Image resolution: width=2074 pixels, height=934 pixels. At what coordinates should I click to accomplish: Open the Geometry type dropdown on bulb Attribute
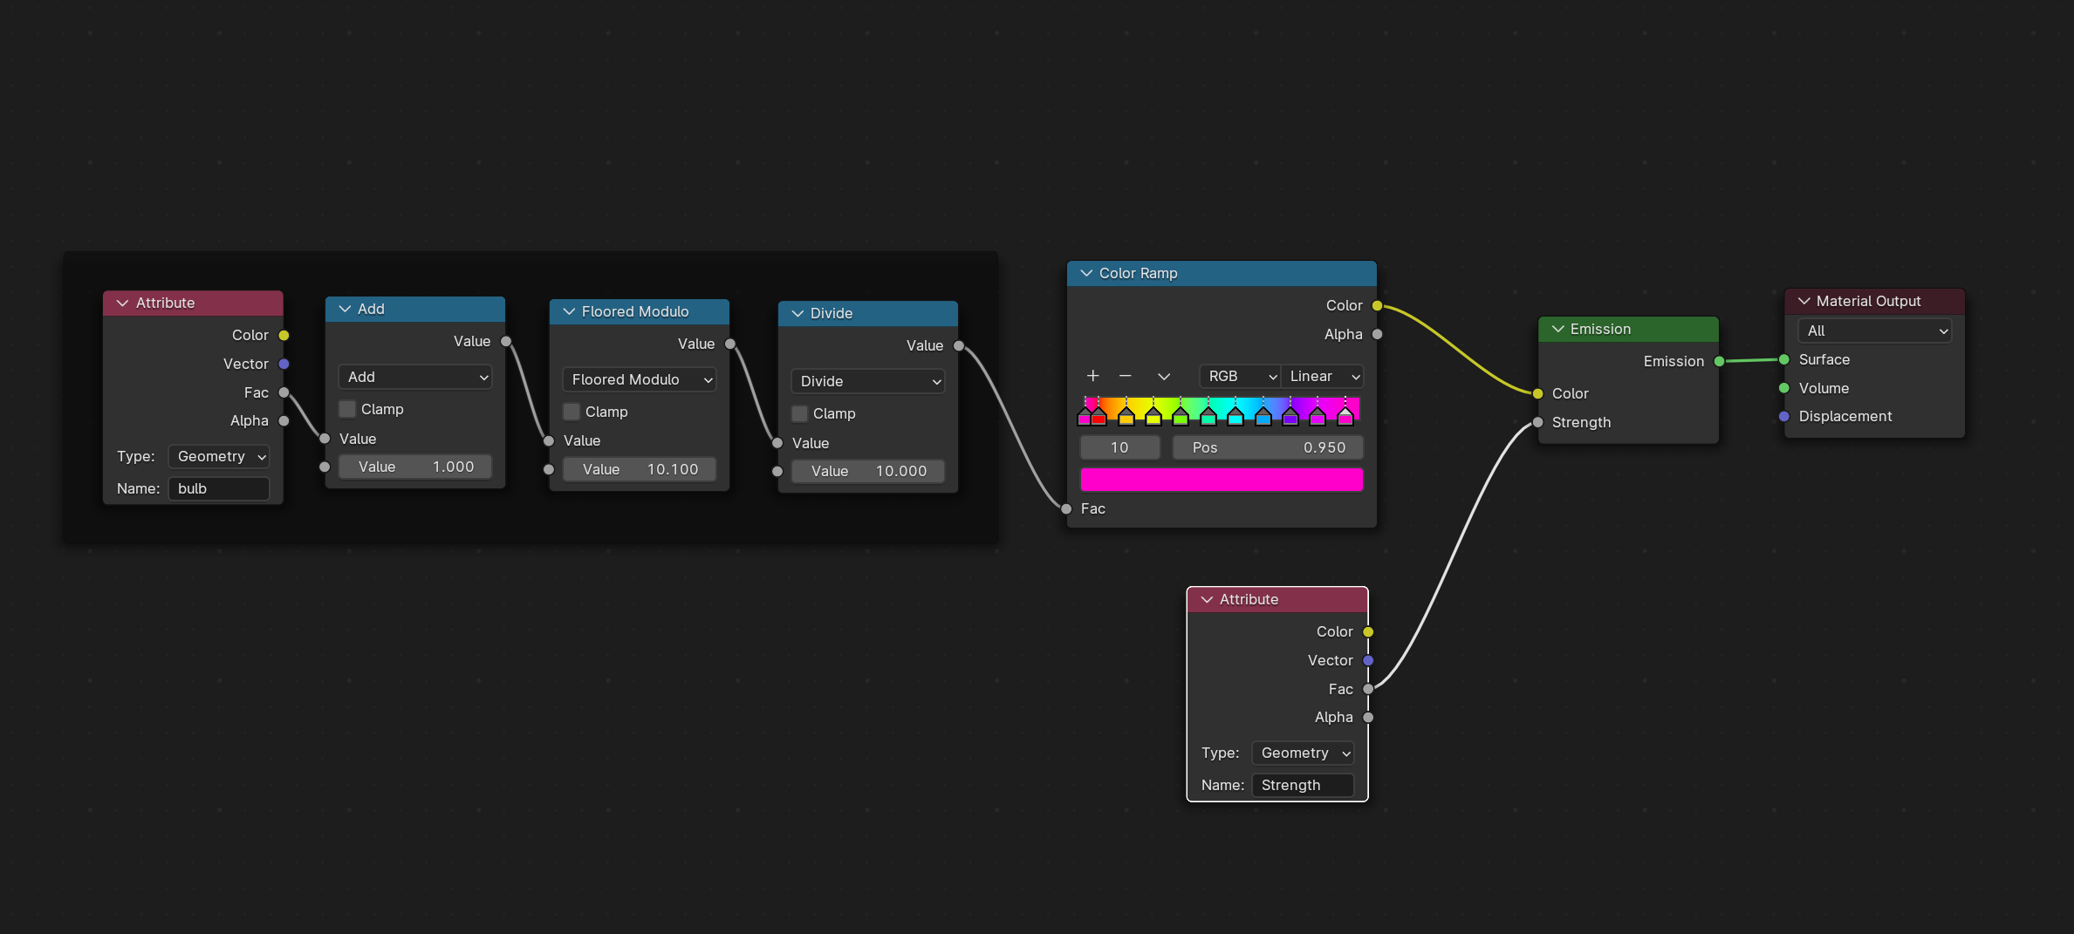click(218, 456)
